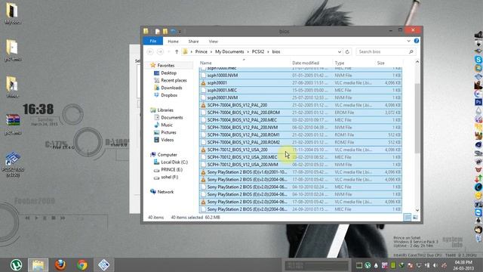This screenshot has height=272, width=483.
Task: Select SCPH-70004_BIOS_V12_PAL_200.ROM1 file
Action: tap(300, 134)
